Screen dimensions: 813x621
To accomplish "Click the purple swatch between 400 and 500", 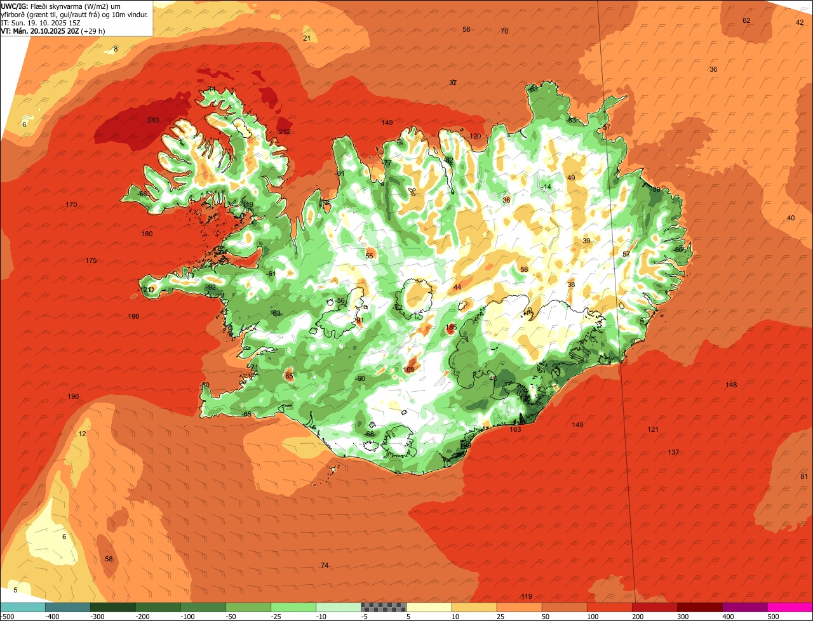I will (744, 607).
